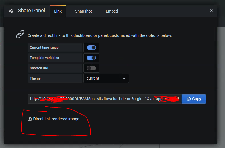Toggle Current time range switch
This screenshot has height=148, width=225.
pyautogui.click(x=91, y=48)
